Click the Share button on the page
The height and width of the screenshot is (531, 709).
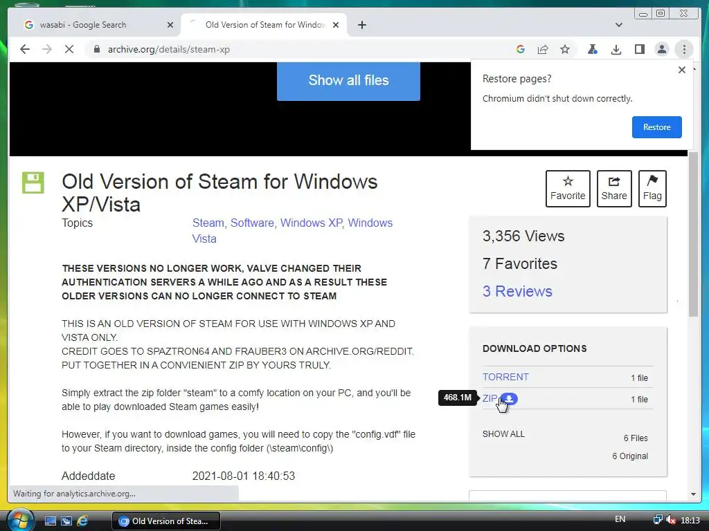614,189
